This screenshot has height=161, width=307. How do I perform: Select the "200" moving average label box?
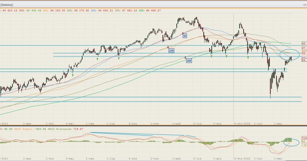[189, 61]
